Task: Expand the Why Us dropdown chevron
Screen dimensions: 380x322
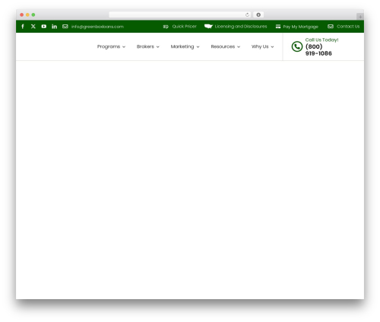Action: 272,47
